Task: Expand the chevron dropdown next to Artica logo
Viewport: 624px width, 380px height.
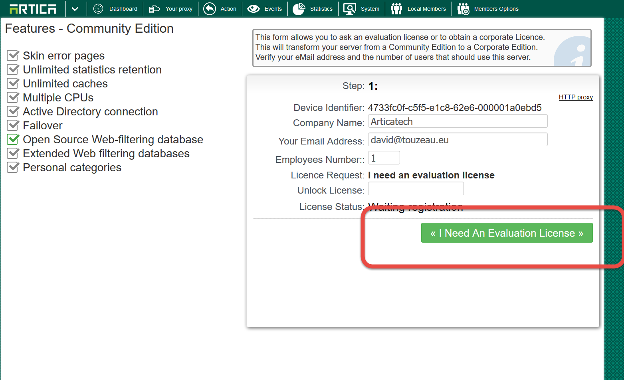Action: point(75,9)
